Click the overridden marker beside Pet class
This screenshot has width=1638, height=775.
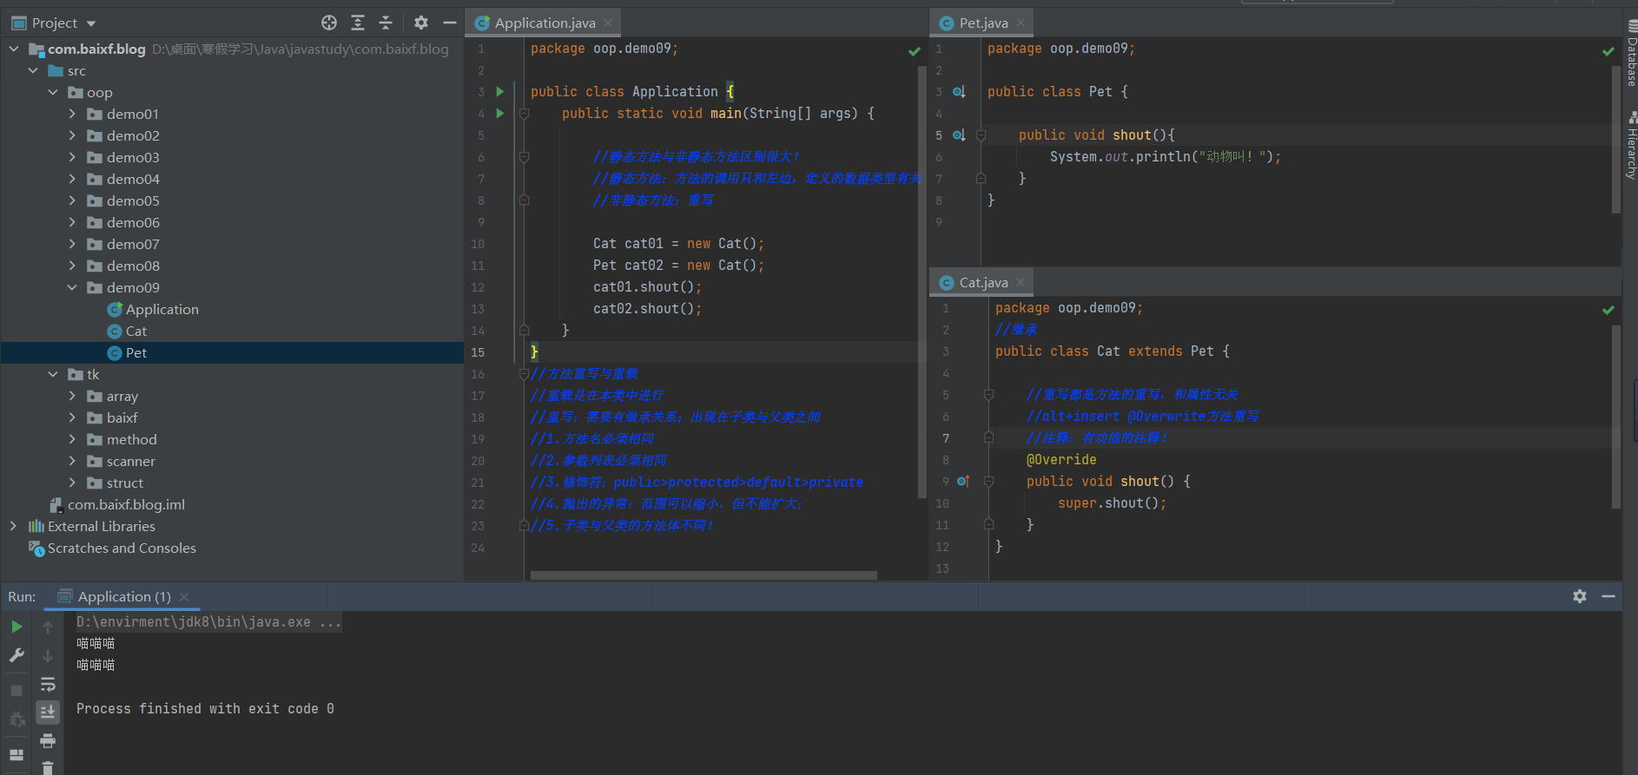tap(959, 91)
